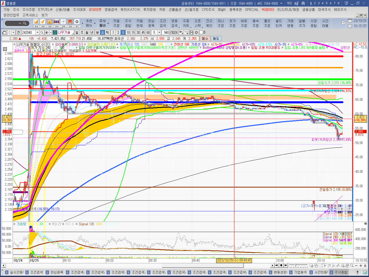This screenshot has height=277, width=369.
Task: Click the padlock icon above S3
Action: [50, 22]
